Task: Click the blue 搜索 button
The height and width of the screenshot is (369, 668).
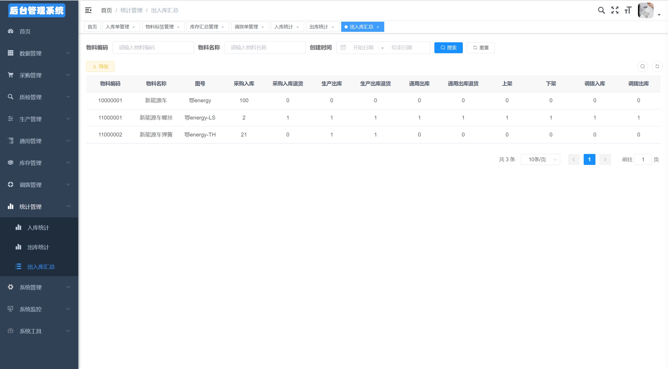Action: pyautogui.click(x=448, y=48)
